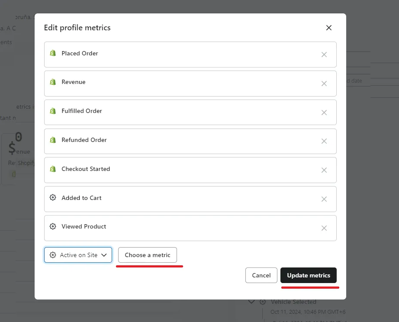The image size is (399, 322).
Task: Collapse the Vehicle Selected event chevron
Action: click(x=251, y=302)
